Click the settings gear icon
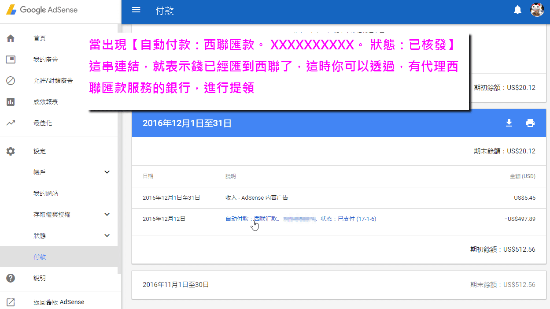Viewport: 550px width, 309px height. tap(11, 151)
